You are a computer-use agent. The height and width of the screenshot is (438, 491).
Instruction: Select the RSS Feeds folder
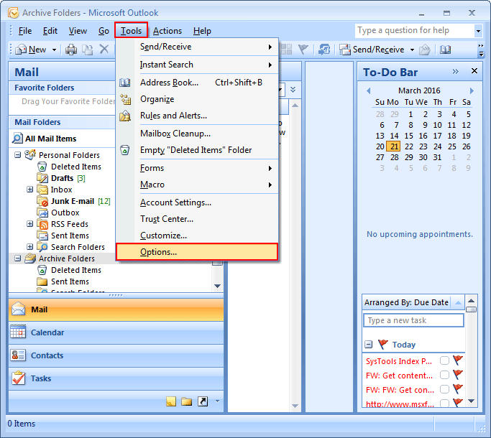[70, 224]
